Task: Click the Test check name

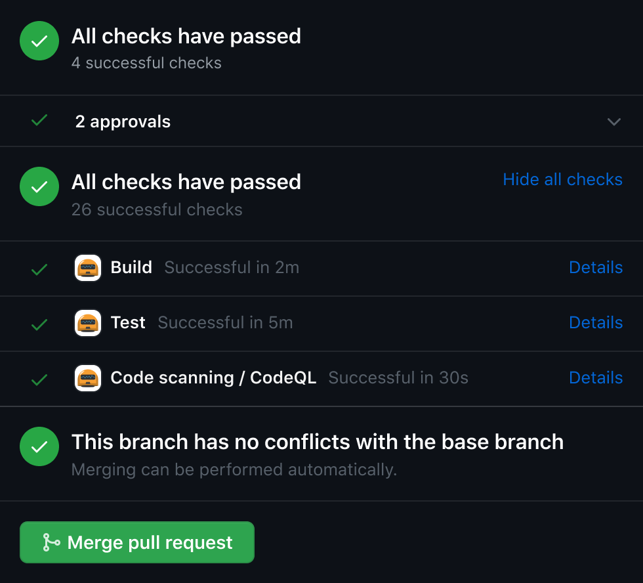Action: (x=128, y=322)
